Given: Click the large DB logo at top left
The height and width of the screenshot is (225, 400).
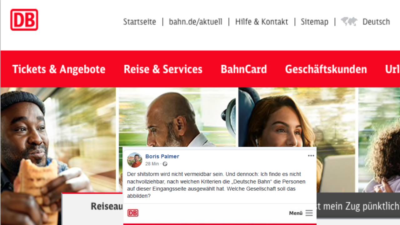Looking at the screenshot, I should point(24,20).
